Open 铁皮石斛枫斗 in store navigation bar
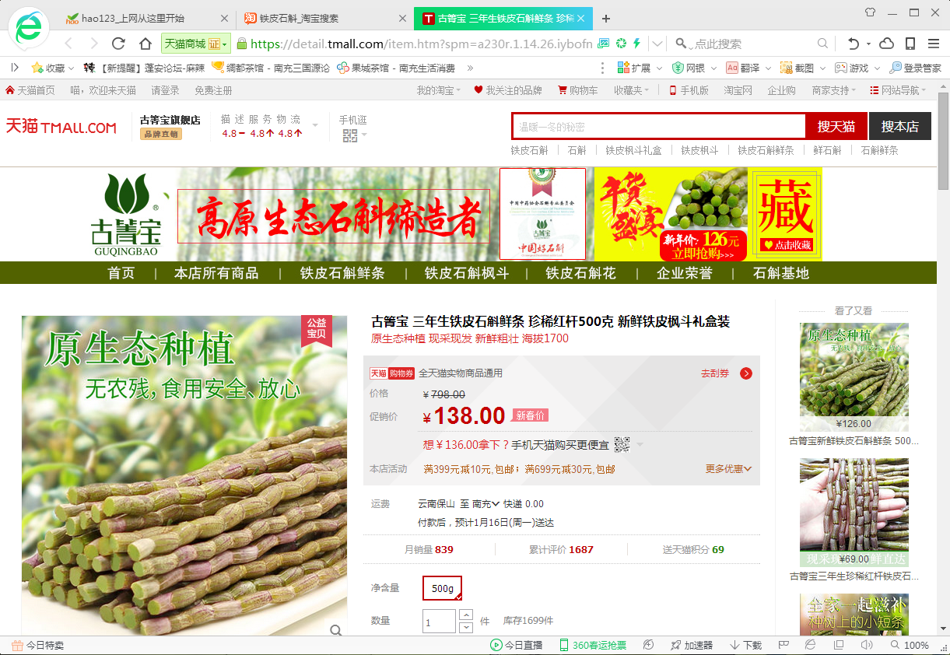950x655 pixels. 466,273
